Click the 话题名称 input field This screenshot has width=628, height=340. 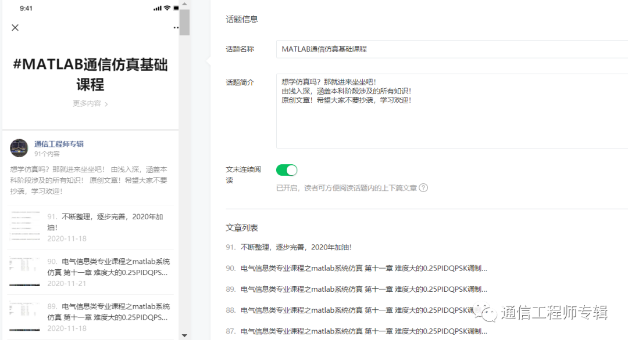452,49
